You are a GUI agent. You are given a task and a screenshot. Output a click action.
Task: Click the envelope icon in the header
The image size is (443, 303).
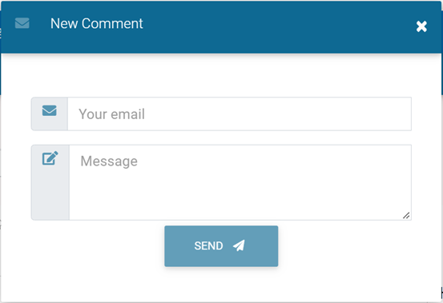[x=22, y=23]
